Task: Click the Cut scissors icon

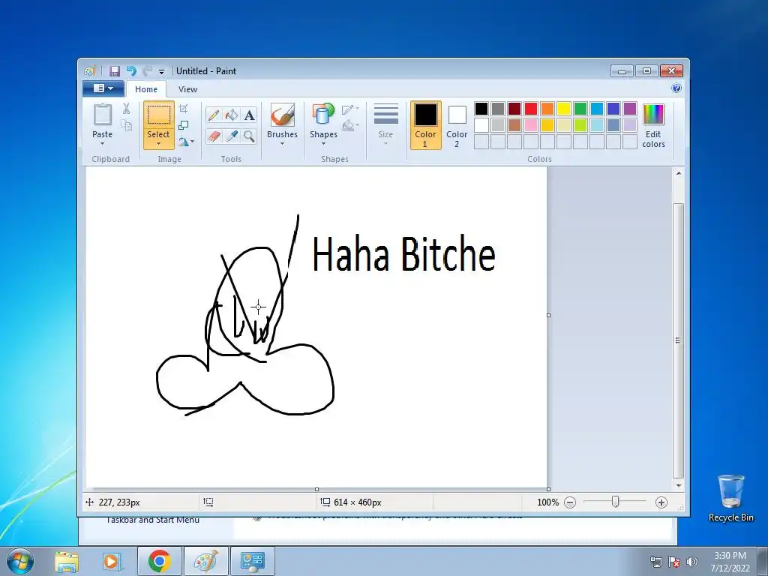Action: point(126,109)
